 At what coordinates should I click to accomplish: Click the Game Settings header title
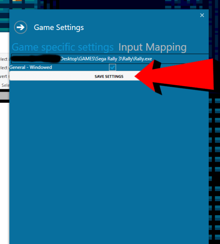click(x=59, y=27)
